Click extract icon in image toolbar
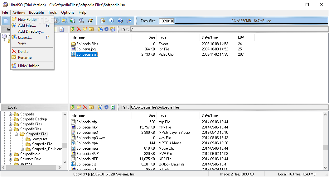 pyautogui.click(x=100, y=29)
